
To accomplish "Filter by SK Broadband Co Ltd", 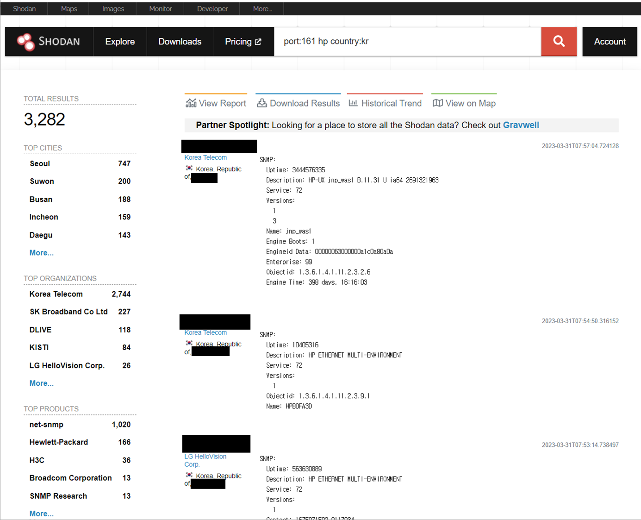I will [80, 312].
